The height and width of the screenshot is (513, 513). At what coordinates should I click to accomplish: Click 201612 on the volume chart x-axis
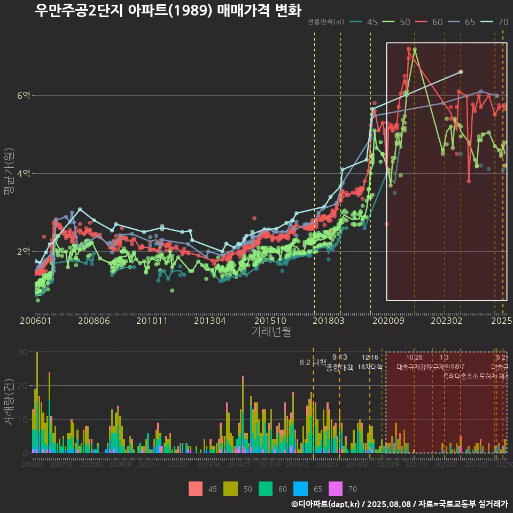click(297, 464)
